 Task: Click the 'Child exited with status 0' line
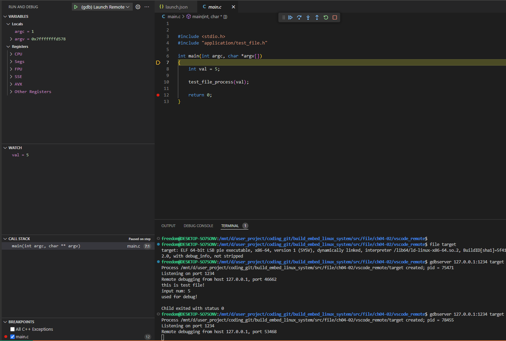point(193,309)
